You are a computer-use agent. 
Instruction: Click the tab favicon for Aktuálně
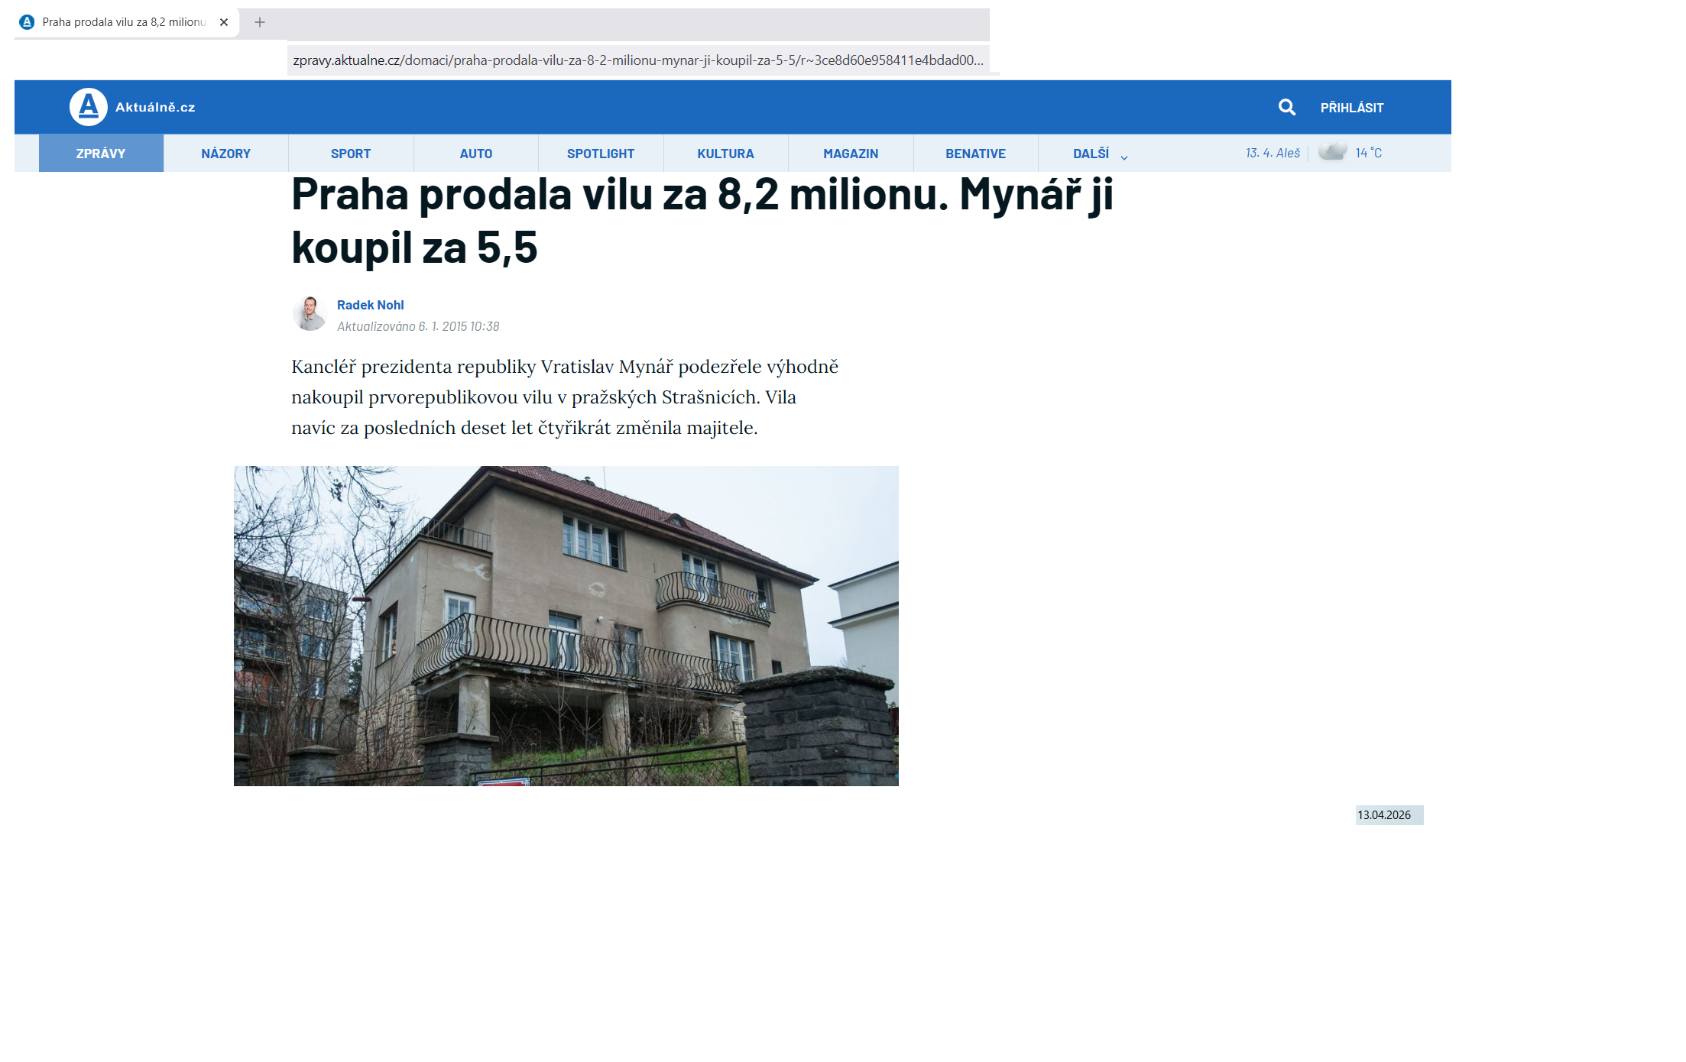(27, 22)
